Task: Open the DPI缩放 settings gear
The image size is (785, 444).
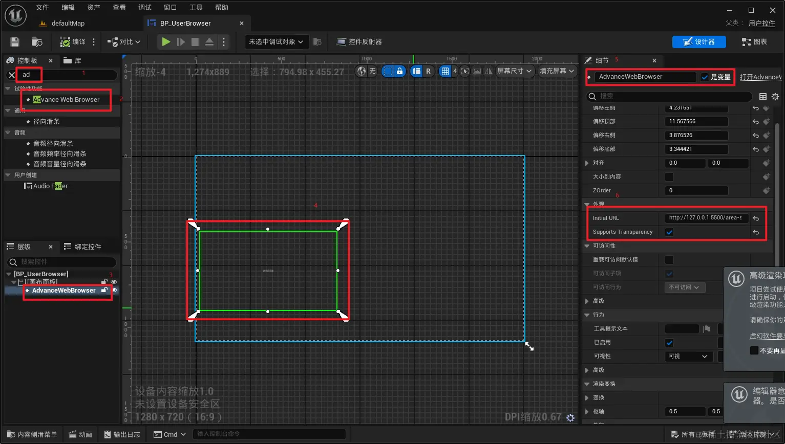Action: tap(570, 418)
